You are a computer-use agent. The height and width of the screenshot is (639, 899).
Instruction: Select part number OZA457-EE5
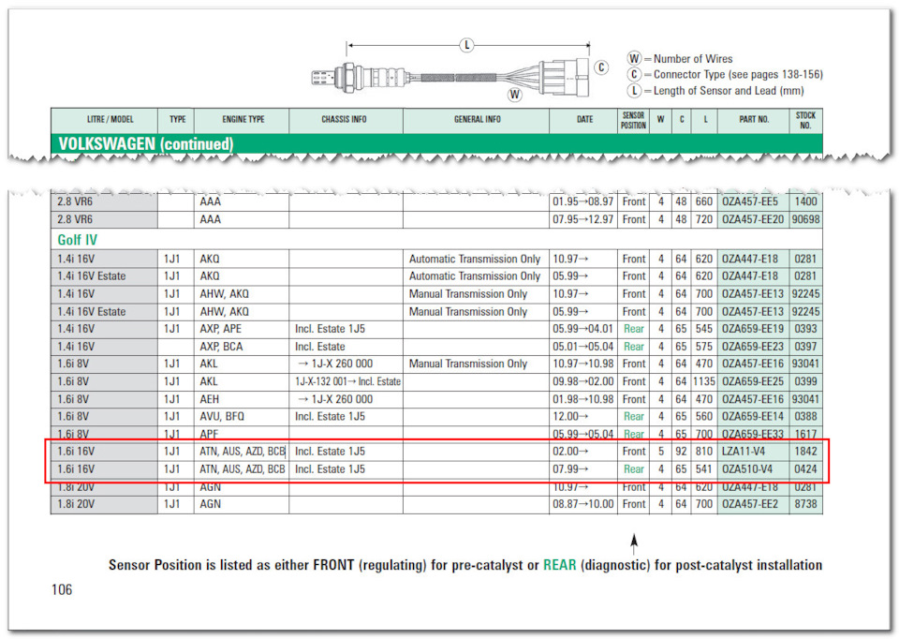point(750,201)
